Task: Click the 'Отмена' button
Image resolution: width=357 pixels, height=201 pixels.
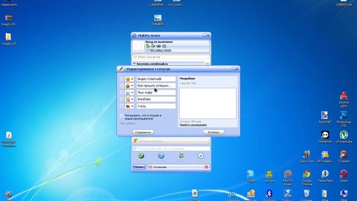Action: click(214, 132)
